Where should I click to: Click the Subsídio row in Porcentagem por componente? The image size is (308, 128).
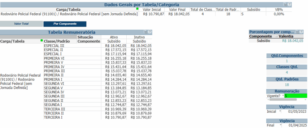tap(276, 41)
